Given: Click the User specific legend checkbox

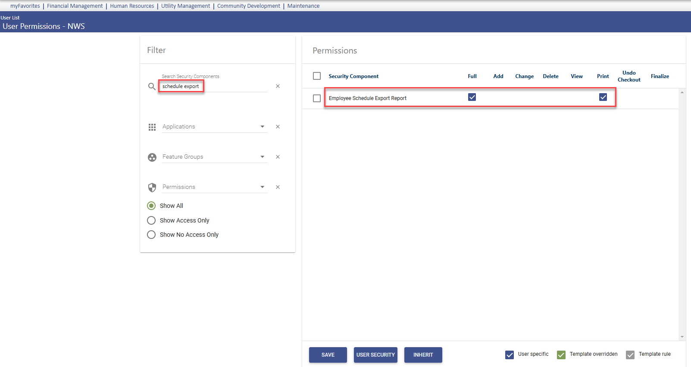Looking at the screenshot, I should tap(510, 355).
